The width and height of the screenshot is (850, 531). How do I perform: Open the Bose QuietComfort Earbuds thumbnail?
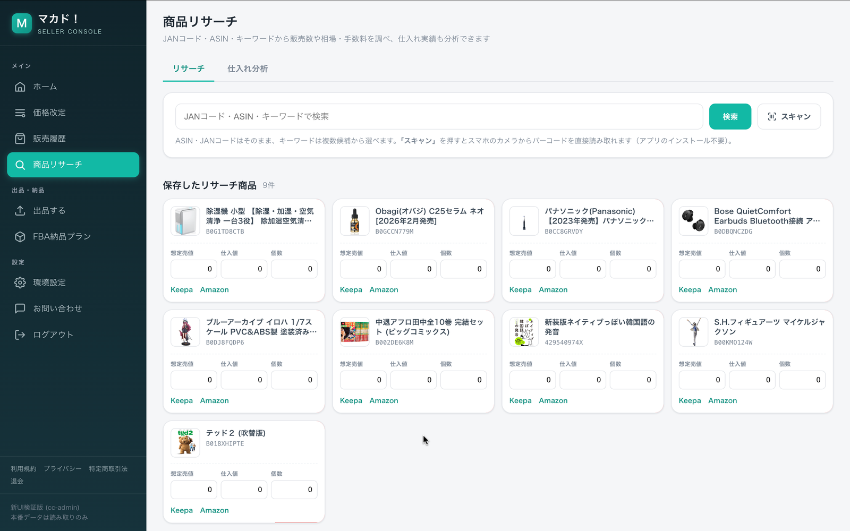click(x=693, y=221)
